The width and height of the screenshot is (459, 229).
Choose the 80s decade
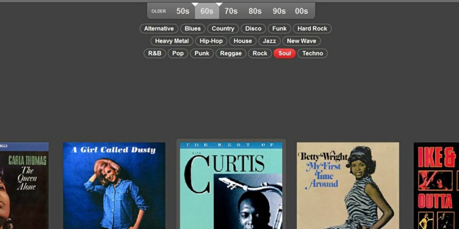255,11
